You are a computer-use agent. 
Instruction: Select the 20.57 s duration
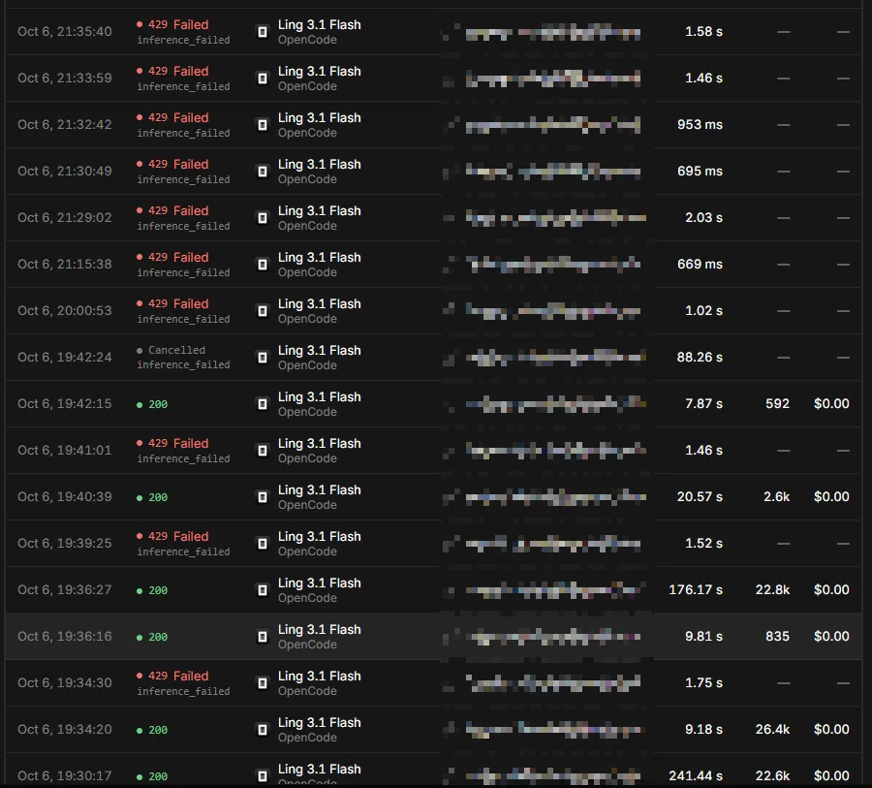(700, 497)
